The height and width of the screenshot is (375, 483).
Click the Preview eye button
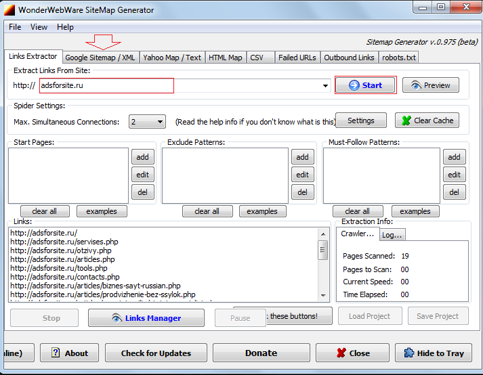(430, 85)
